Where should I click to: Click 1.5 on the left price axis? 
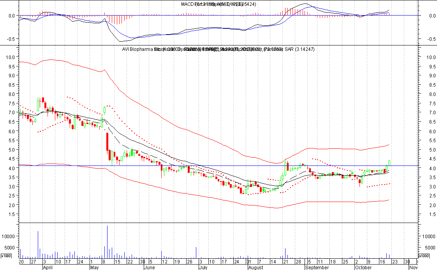tap(11, 214)
